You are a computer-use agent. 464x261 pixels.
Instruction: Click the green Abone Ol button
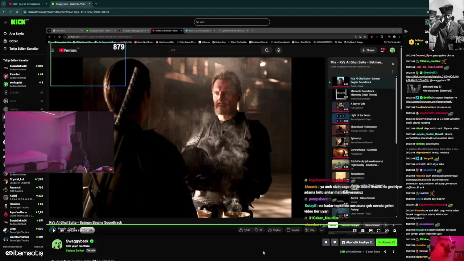tap(386, 242)
